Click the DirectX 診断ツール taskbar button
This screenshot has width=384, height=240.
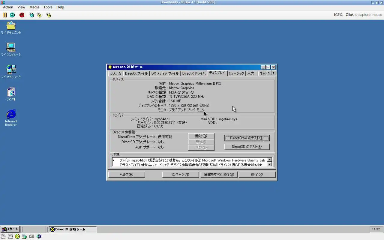73,229
